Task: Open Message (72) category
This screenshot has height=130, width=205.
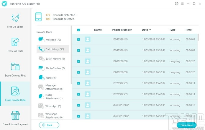Action: pyautogui.click(x=53, y=40)
